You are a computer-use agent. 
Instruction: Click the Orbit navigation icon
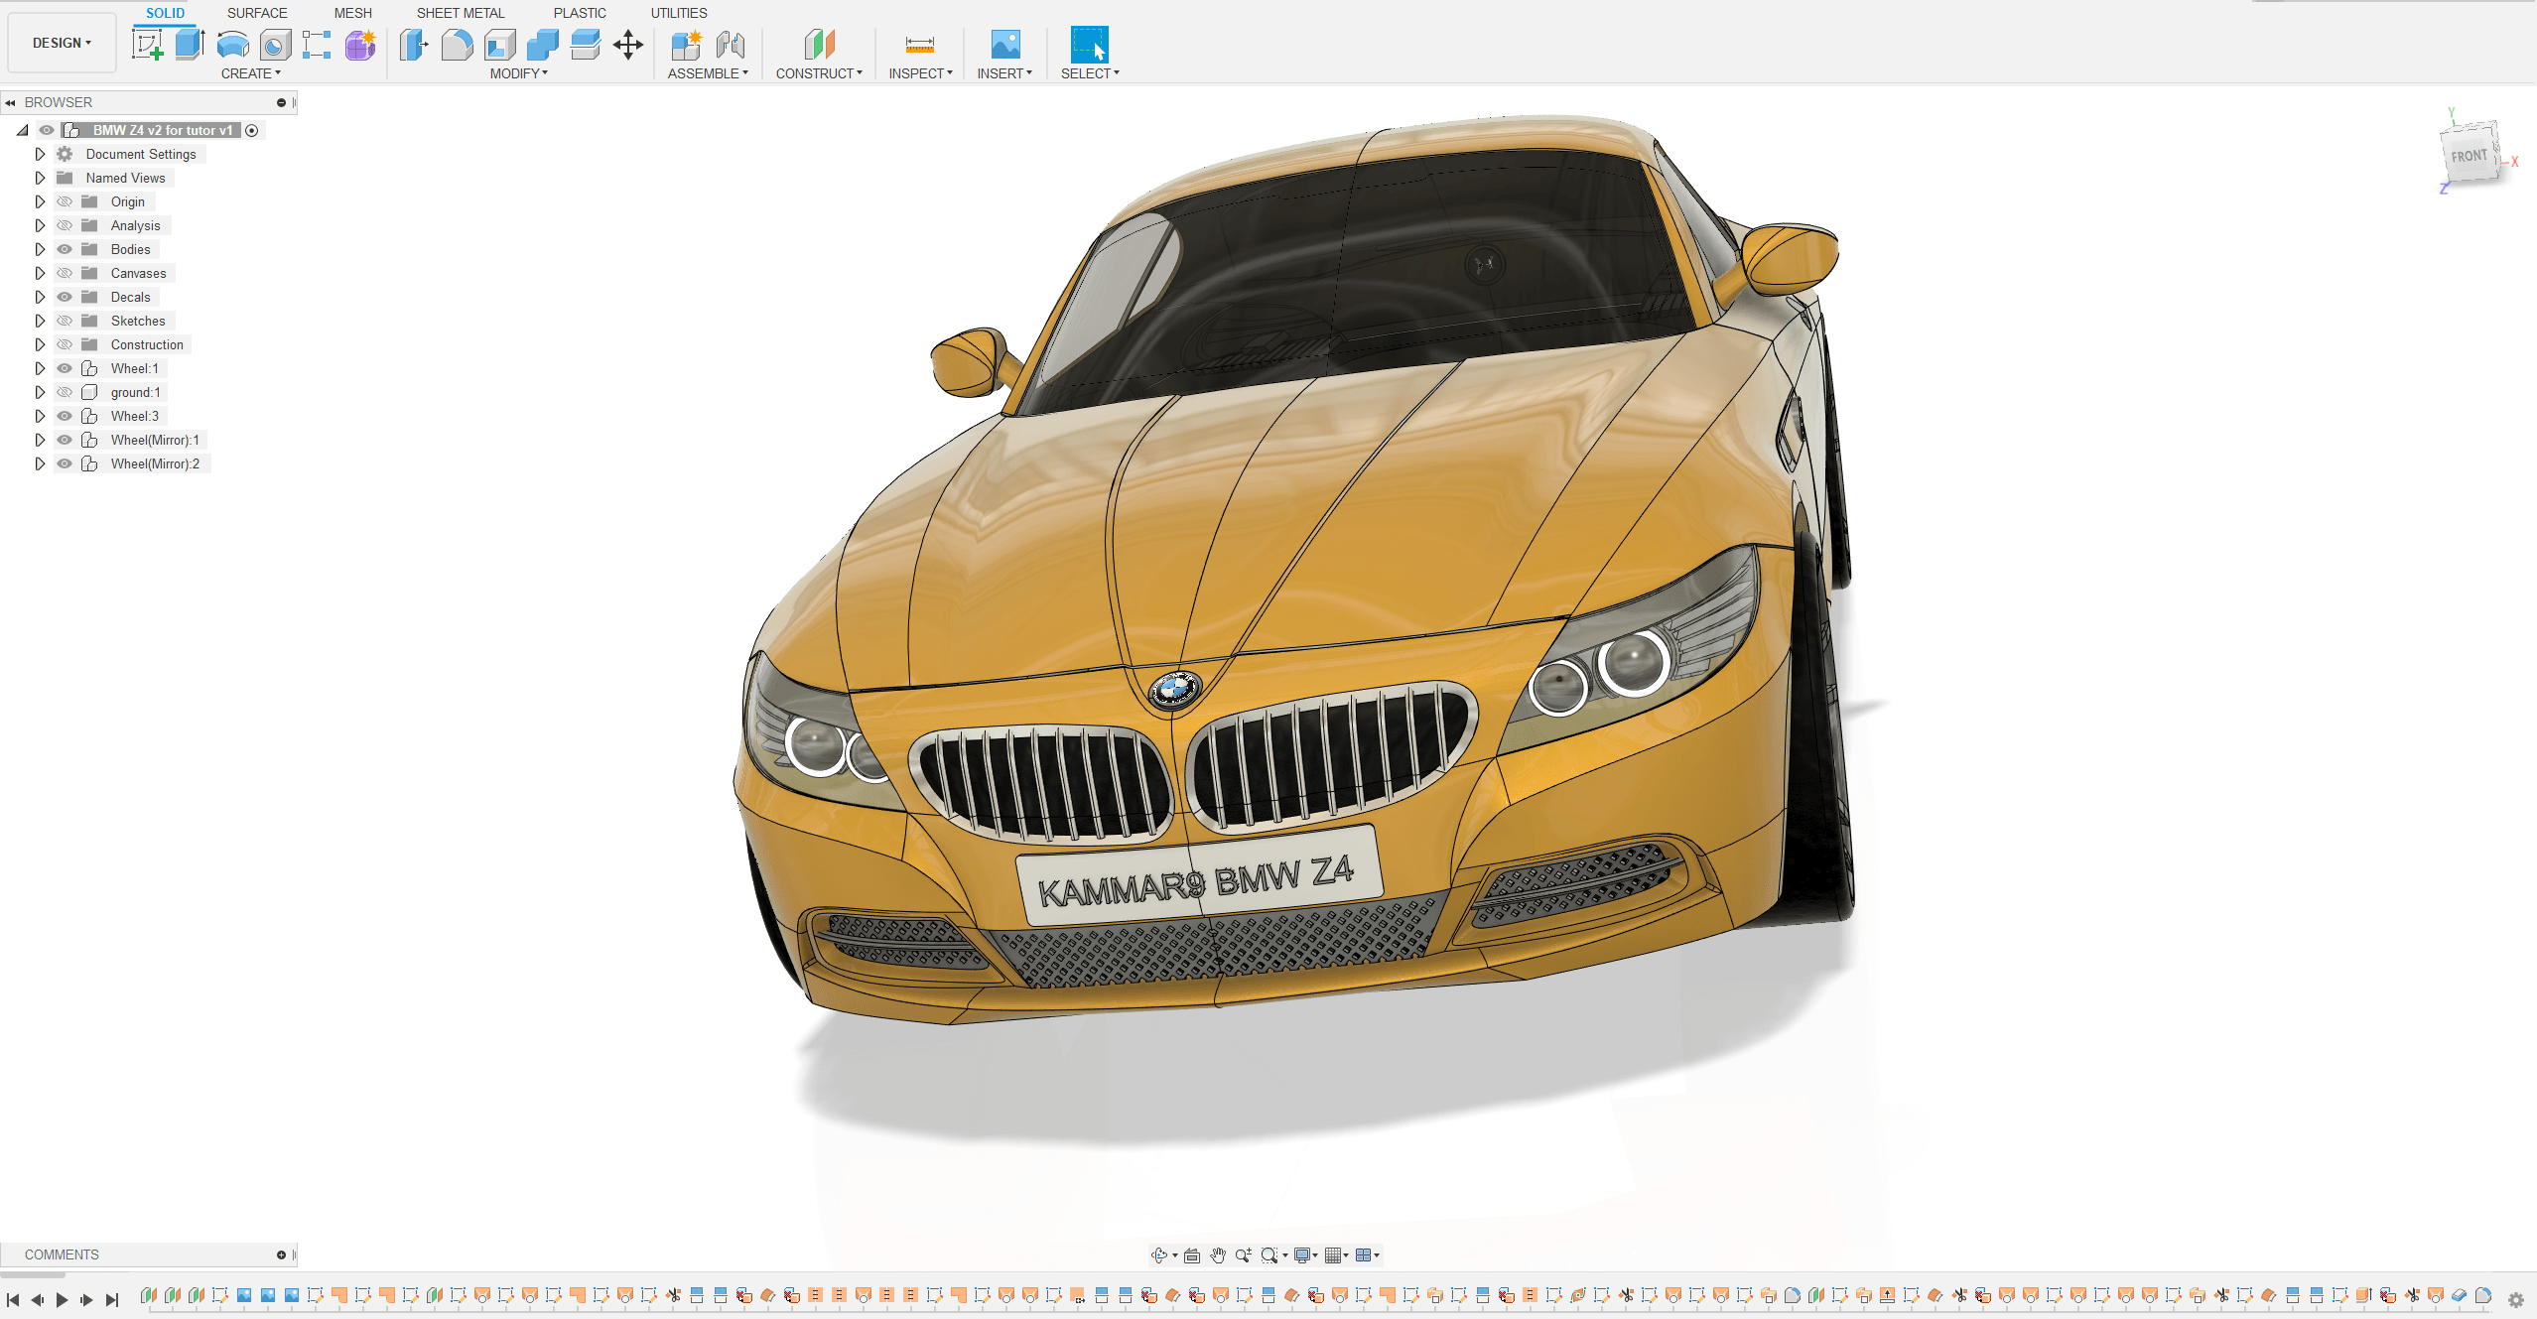pyautogui.click(x=1159, y=1255)
